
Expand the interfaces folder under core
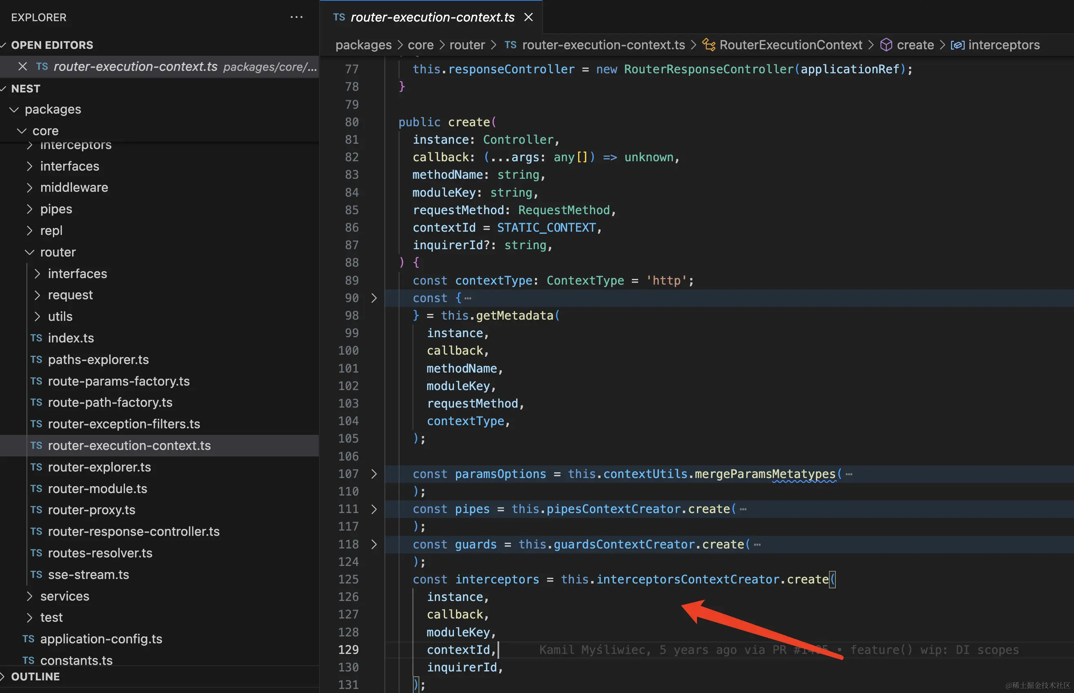pyautogui.click(x=29, y=167)
